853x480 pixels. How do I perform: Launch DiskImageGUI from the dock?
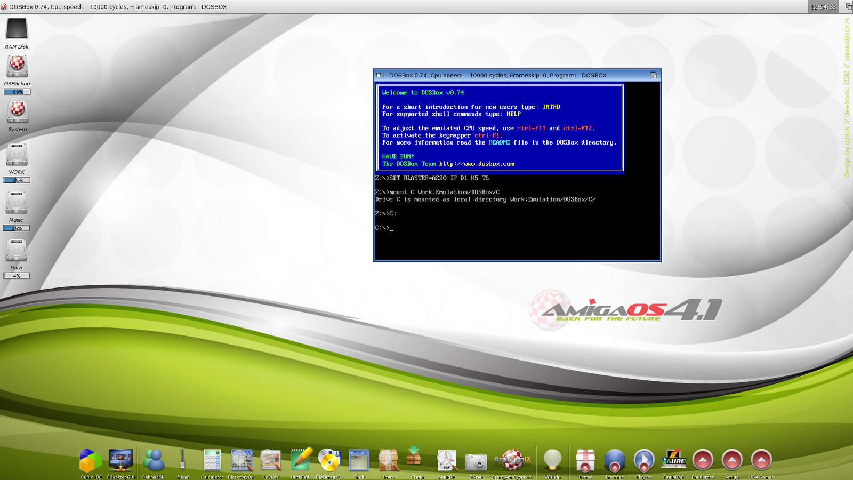[329, 460]
